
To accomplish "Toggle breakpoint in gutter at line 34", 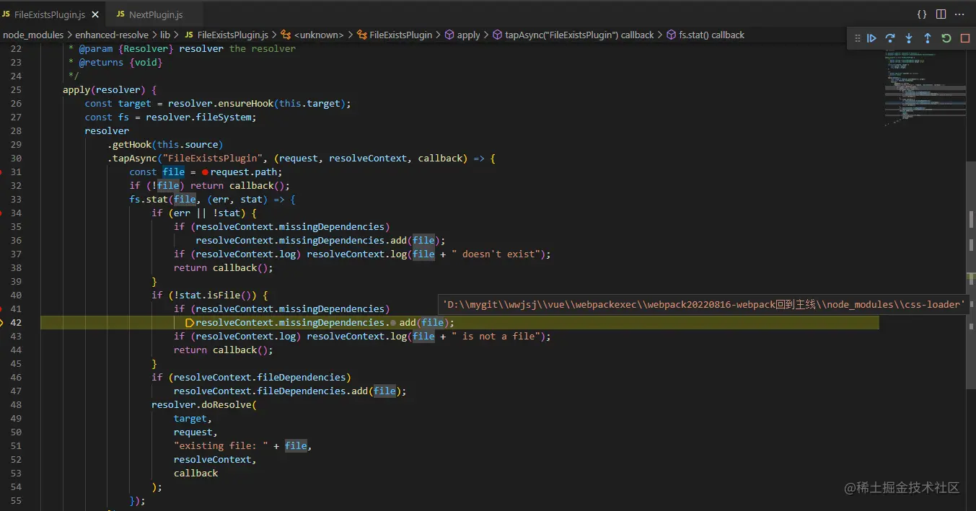I will point(1,213).
